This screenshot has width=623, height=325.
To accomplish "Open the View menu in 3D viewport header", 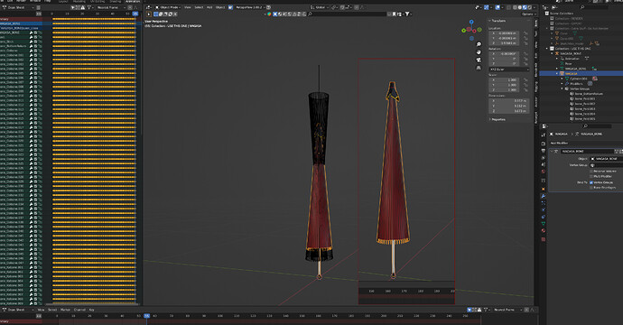I will pyautogui.click(x=188, y=7).
